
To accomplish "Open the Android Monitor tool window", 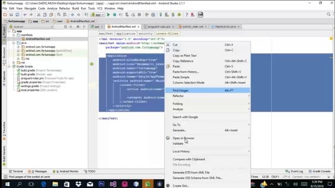I will click(x=65, y=171).
